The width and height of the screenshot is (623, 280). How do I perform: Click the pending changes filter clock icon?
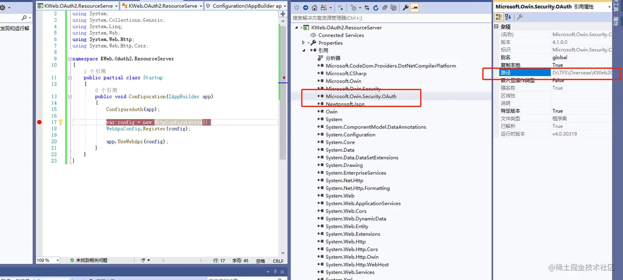pos(354,7)
